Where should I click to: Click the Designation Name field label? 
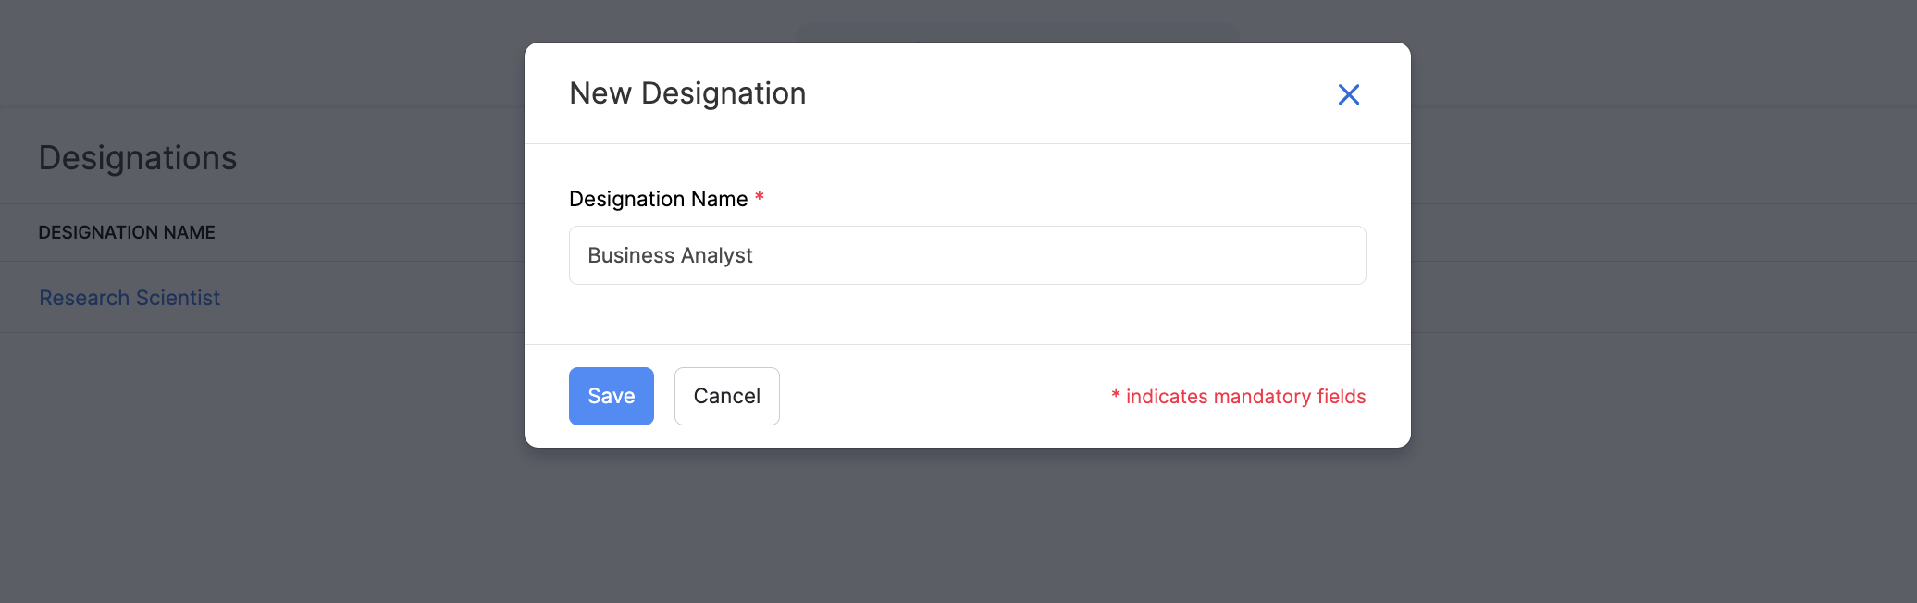[x=658, y=199]
